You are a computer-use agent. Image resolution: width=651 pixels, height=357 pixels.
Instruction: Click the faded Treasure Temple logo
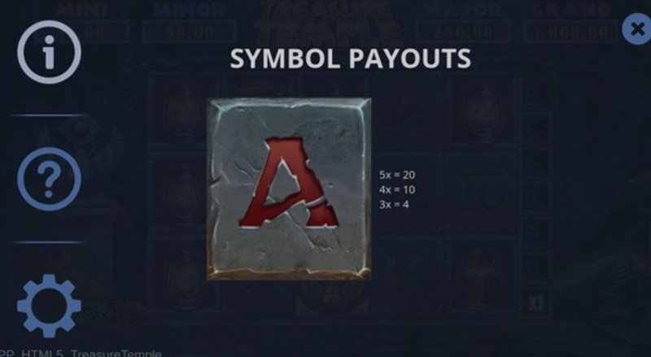coord(328,23)
